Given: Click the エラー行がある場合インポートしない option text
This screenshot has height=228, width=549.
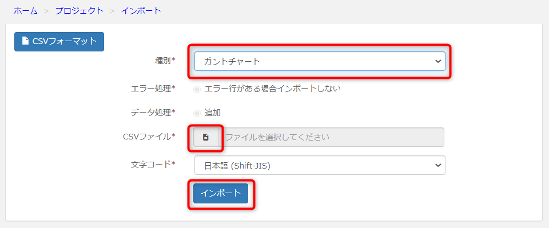Looking at the screenshot, I should (x=272, y=89).
